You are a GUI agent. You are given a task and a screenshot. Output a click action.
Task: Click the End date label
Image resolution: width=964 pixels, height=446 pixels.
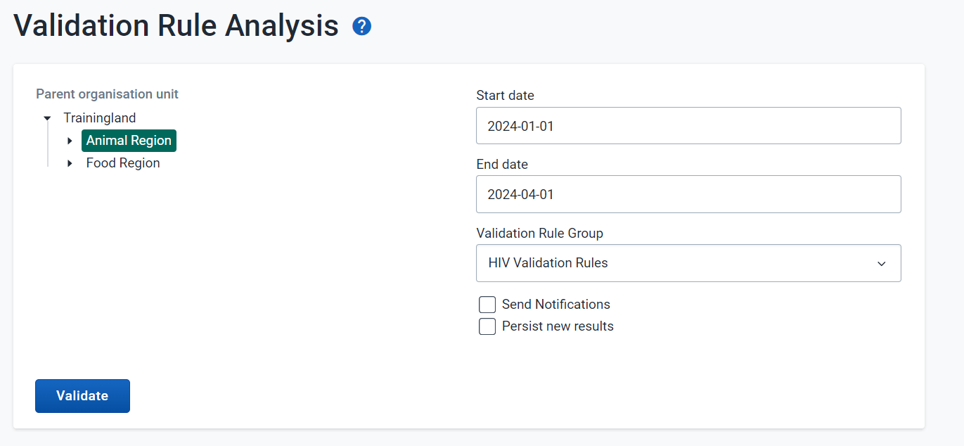[x=502, y=164]
